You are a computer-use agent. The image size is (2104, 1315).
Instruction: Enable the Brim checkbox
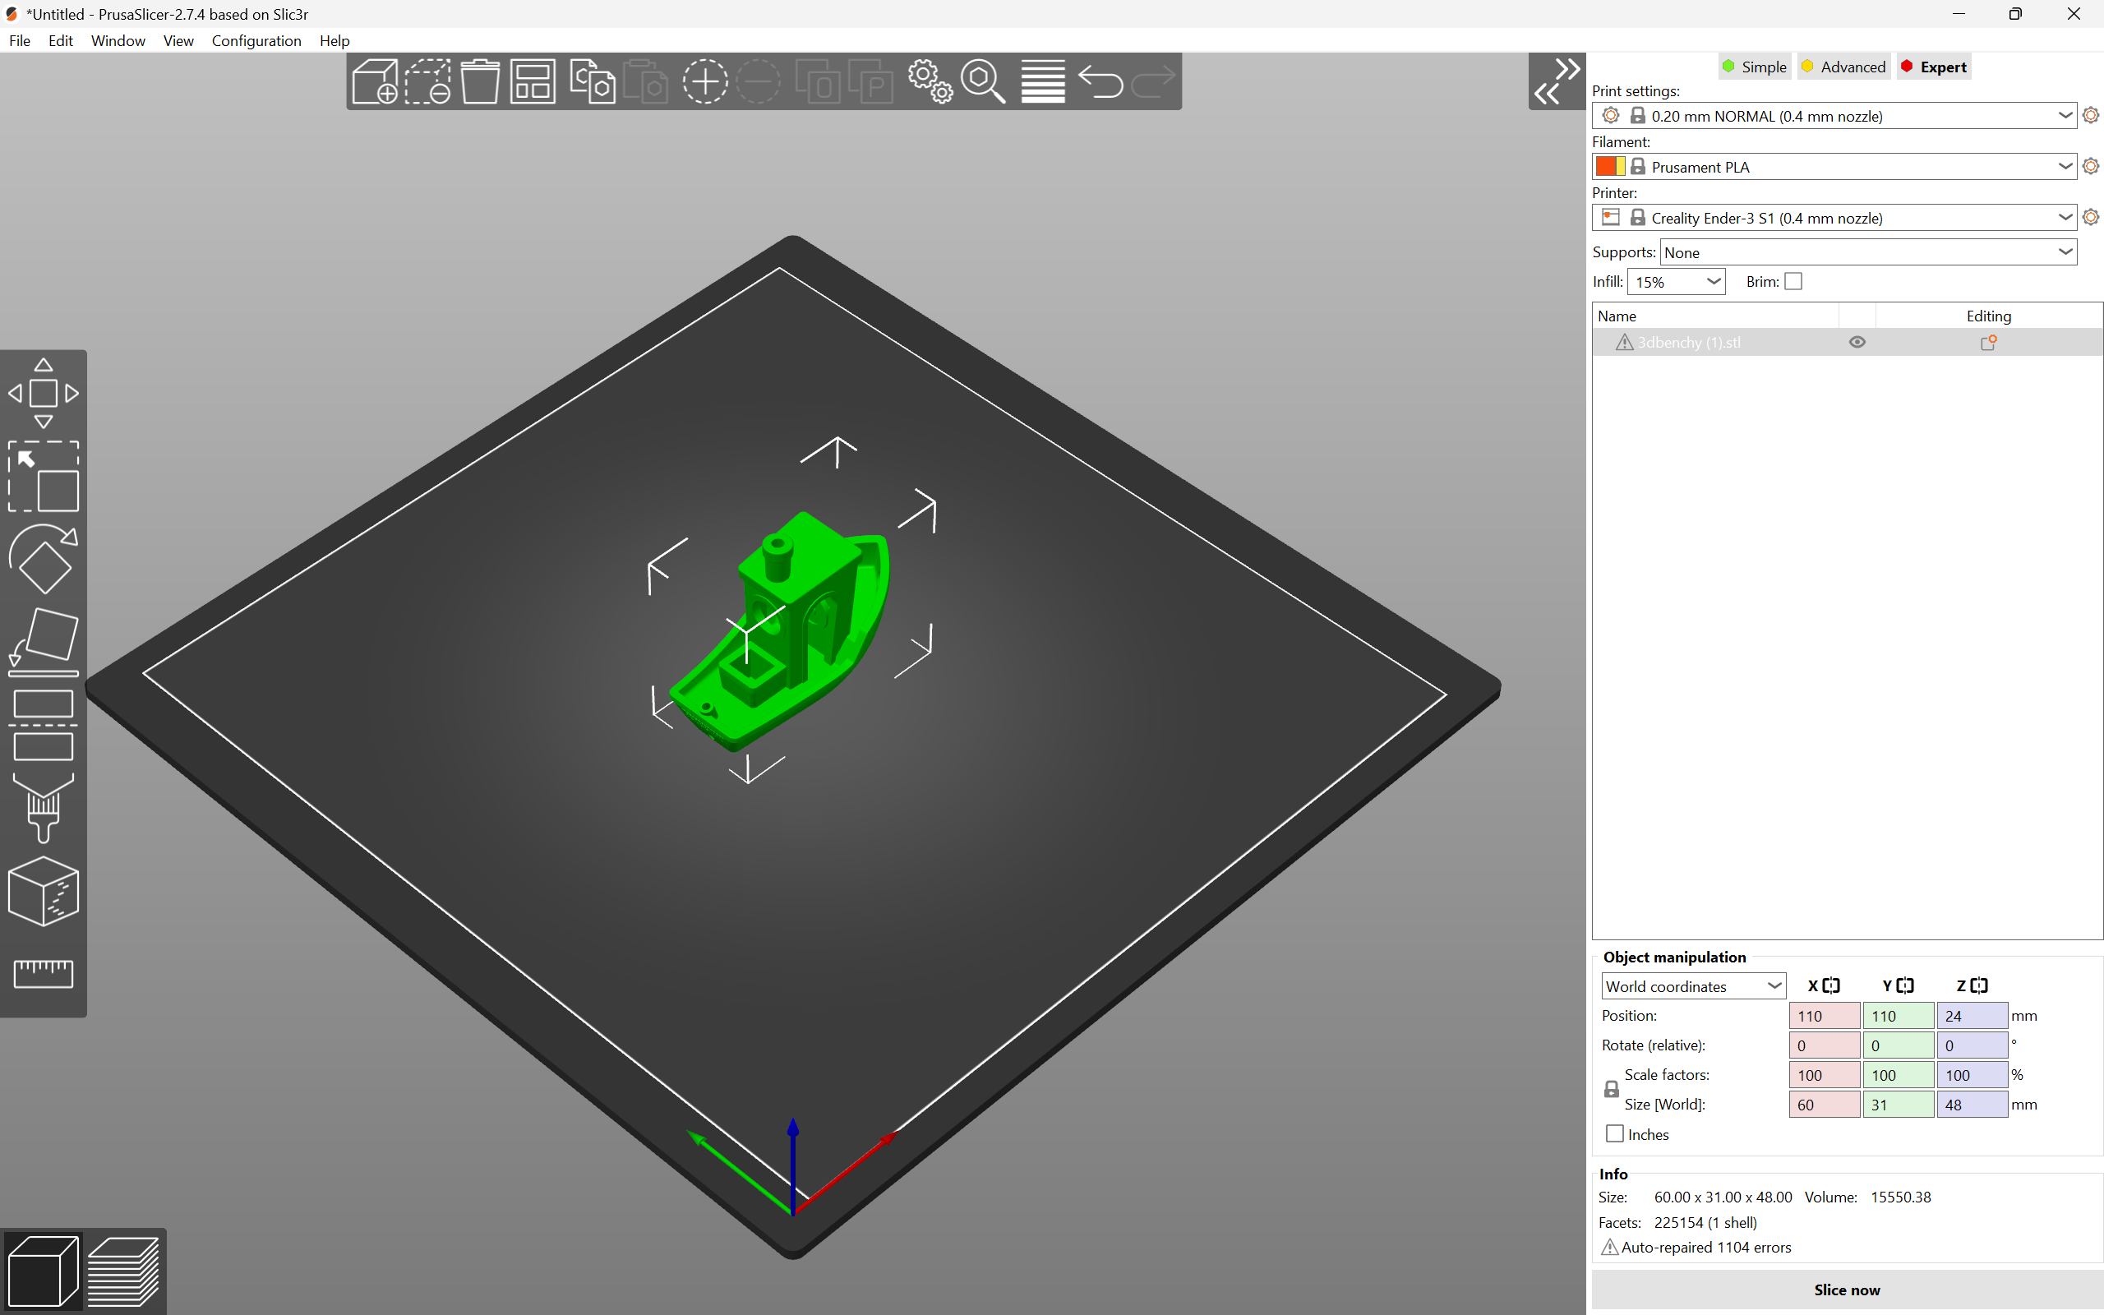(x=1793, y=282)
